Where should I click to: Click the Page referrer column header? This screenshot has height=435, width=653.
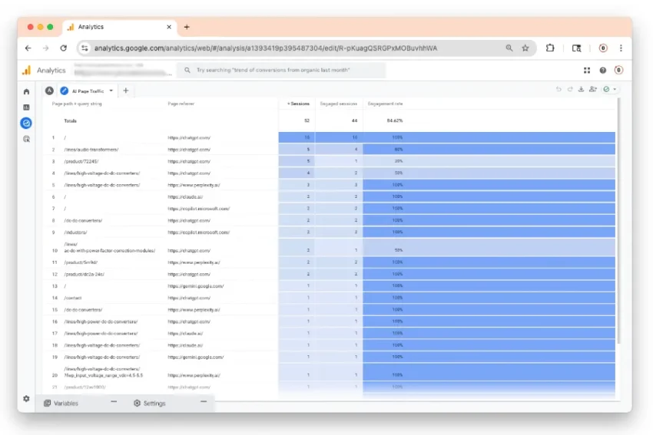[x=181, y=104]
